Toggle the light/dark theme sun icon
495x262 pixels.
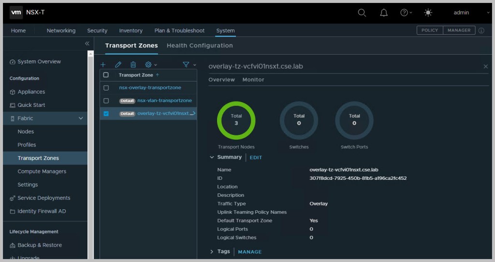(428, 13)
